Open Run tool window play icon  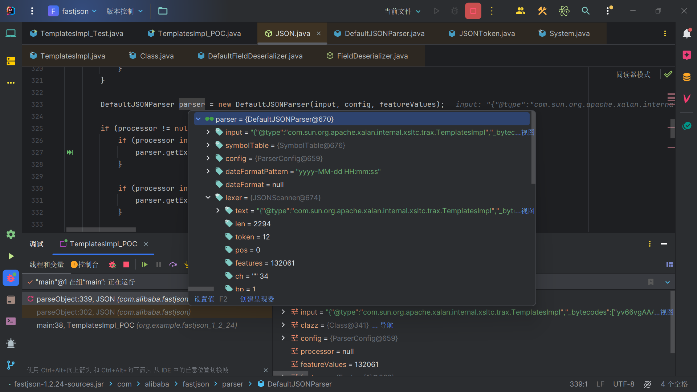click(11, 256)
